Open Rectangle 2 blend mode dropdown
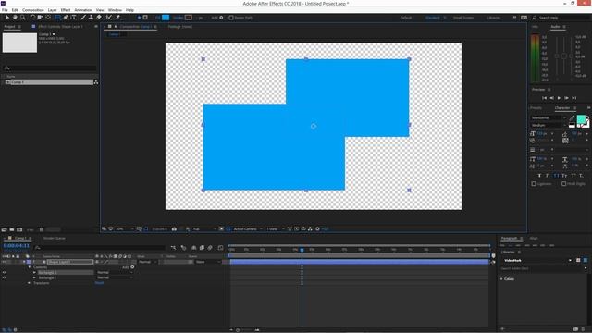The width and height of the screenshot is (592, 333). [x=115, y=272]
